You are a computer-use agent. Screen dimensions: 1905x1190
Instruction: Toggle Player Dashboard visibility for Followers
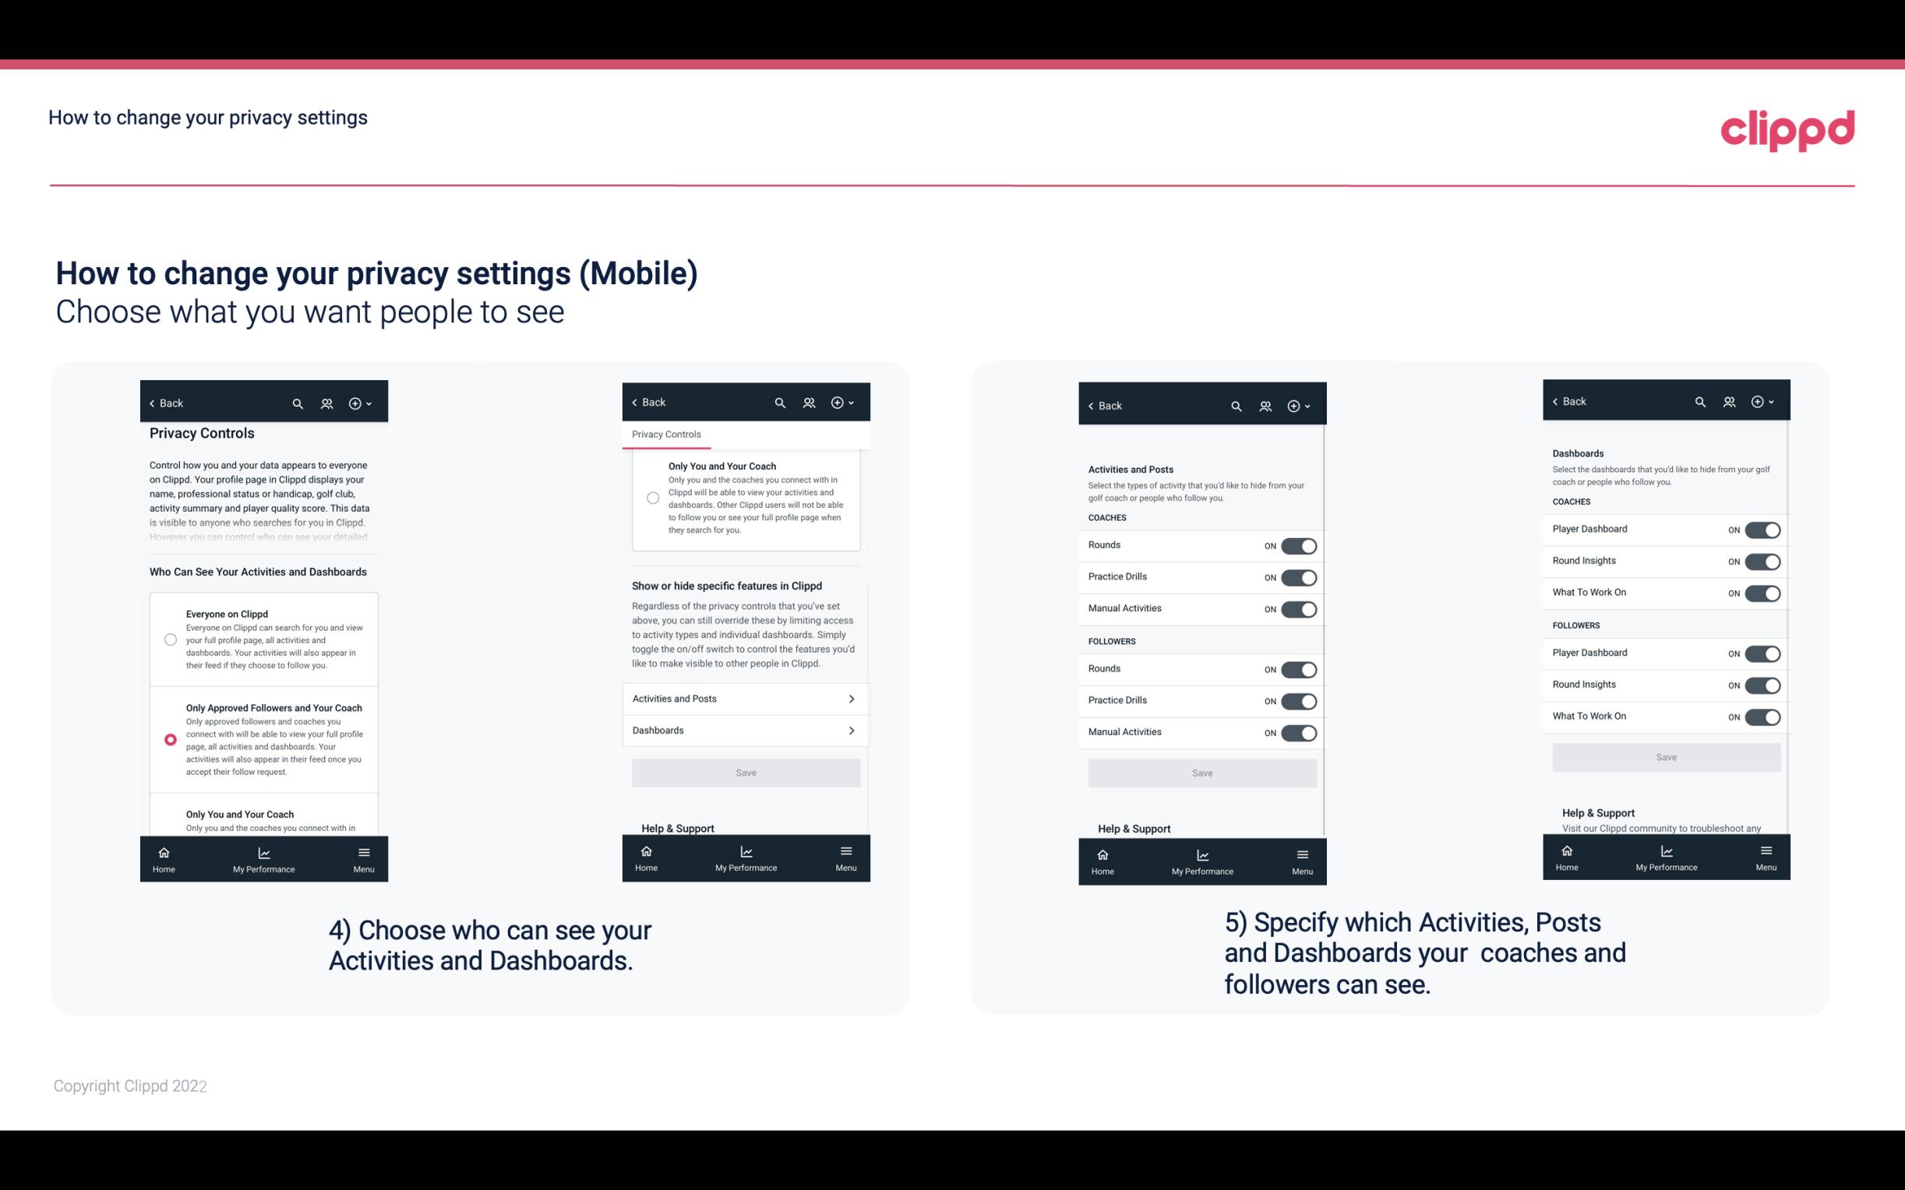[x=1764, y=653]
